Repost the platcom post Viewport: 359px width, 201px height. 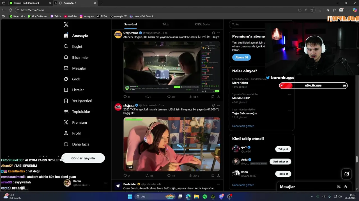pyautogui.click(x=149, y=176)
